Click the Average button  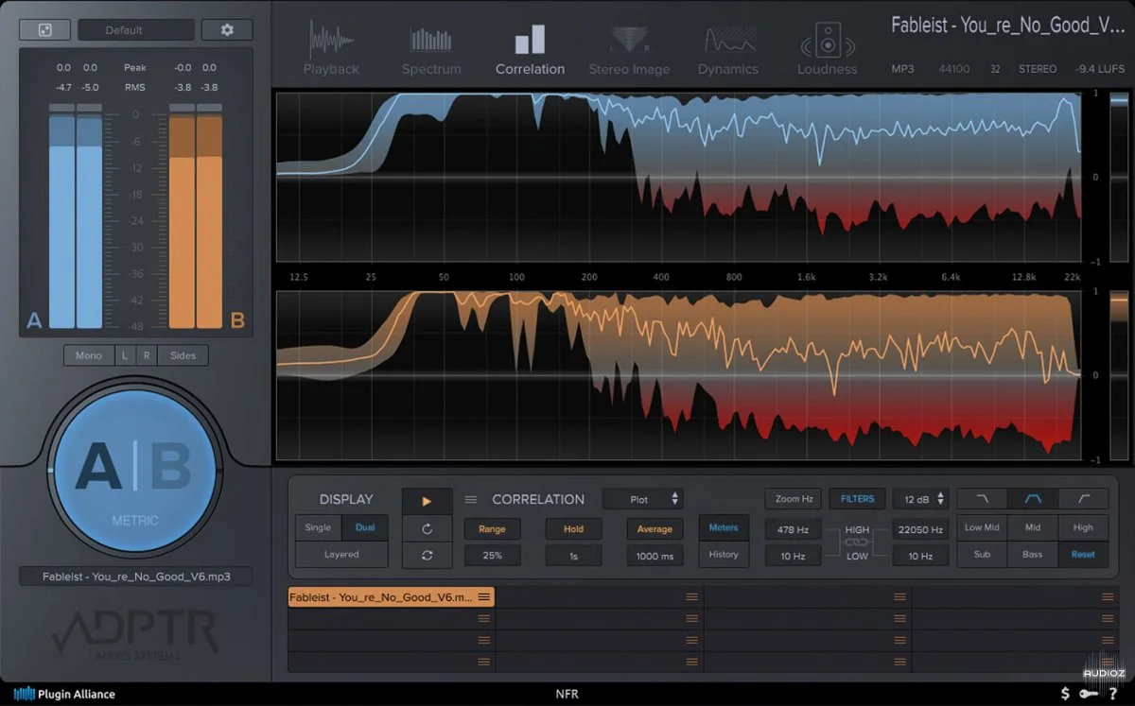[x=655, y=529]
